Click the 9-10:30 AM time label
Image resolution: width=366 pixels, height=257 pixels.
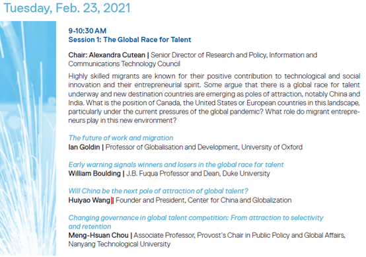pos(87,31)
